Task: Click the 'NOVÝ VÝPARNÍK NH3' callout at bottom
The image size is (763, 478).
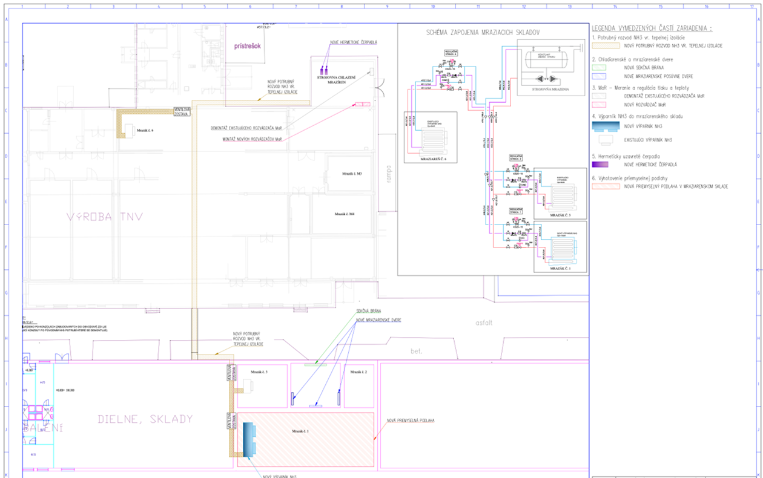Action: tap(279, 476)
